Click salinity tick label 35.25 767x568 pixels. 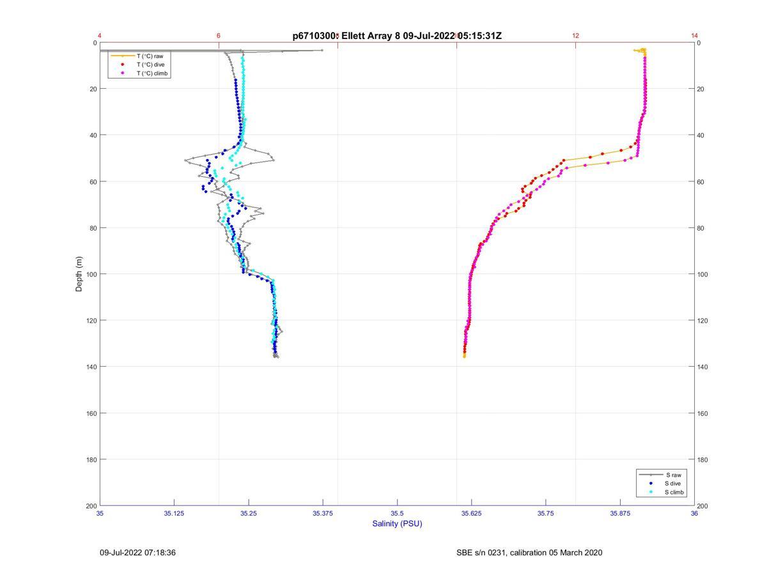(249, 513)
